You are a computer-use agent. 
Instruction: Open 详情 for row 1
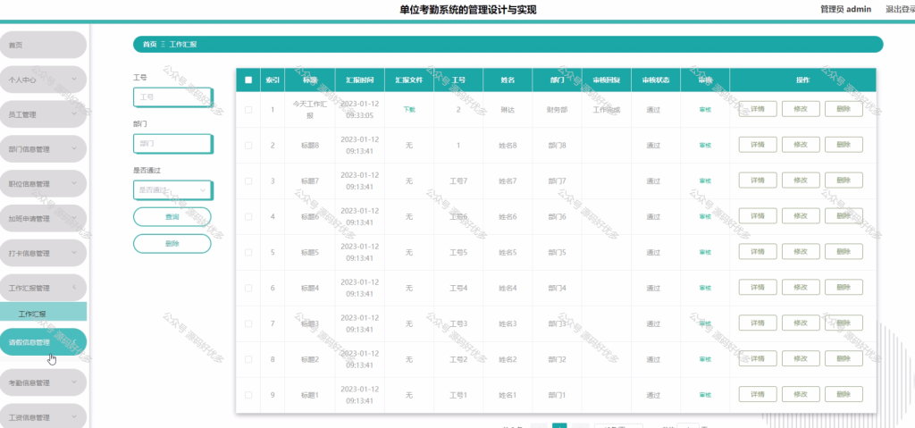(758, 109)
